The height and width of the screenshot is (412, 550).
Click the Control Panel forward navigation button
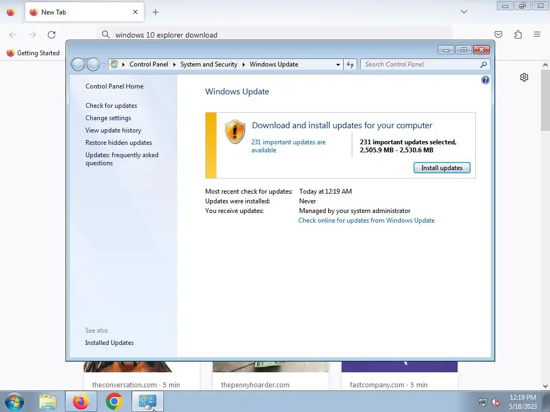[x=93, y=64]
